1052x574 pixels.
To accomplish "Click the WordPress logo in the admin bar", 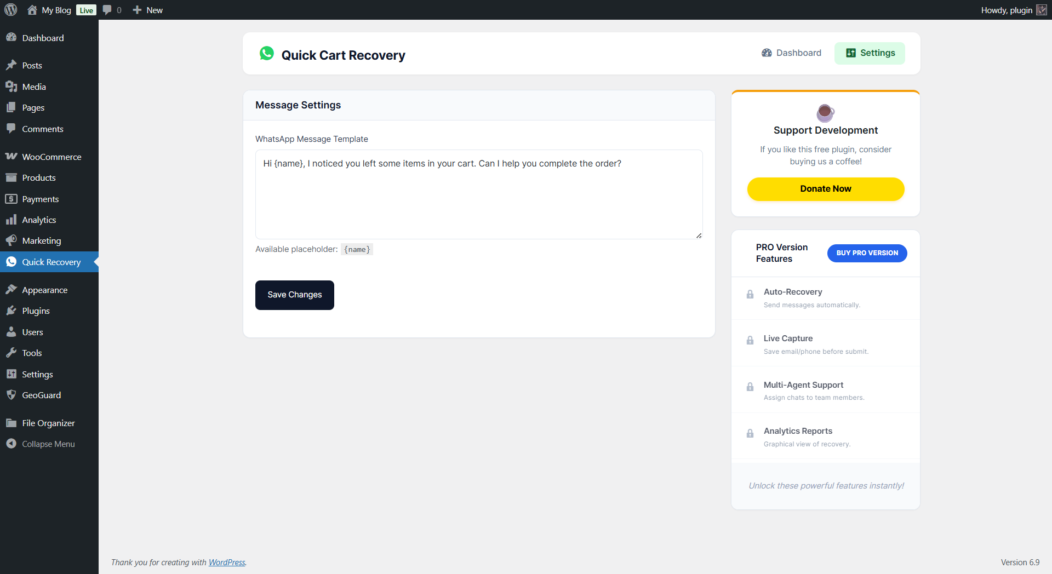I will click(10, 9).
